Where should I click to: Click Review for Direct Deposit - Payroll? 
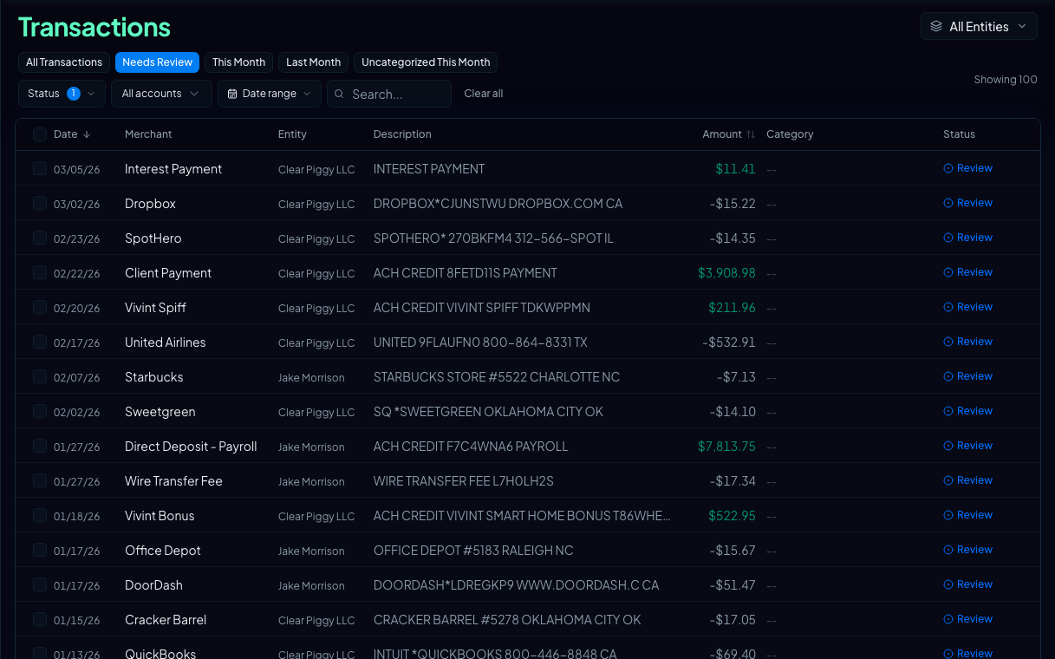pos(967,446)
